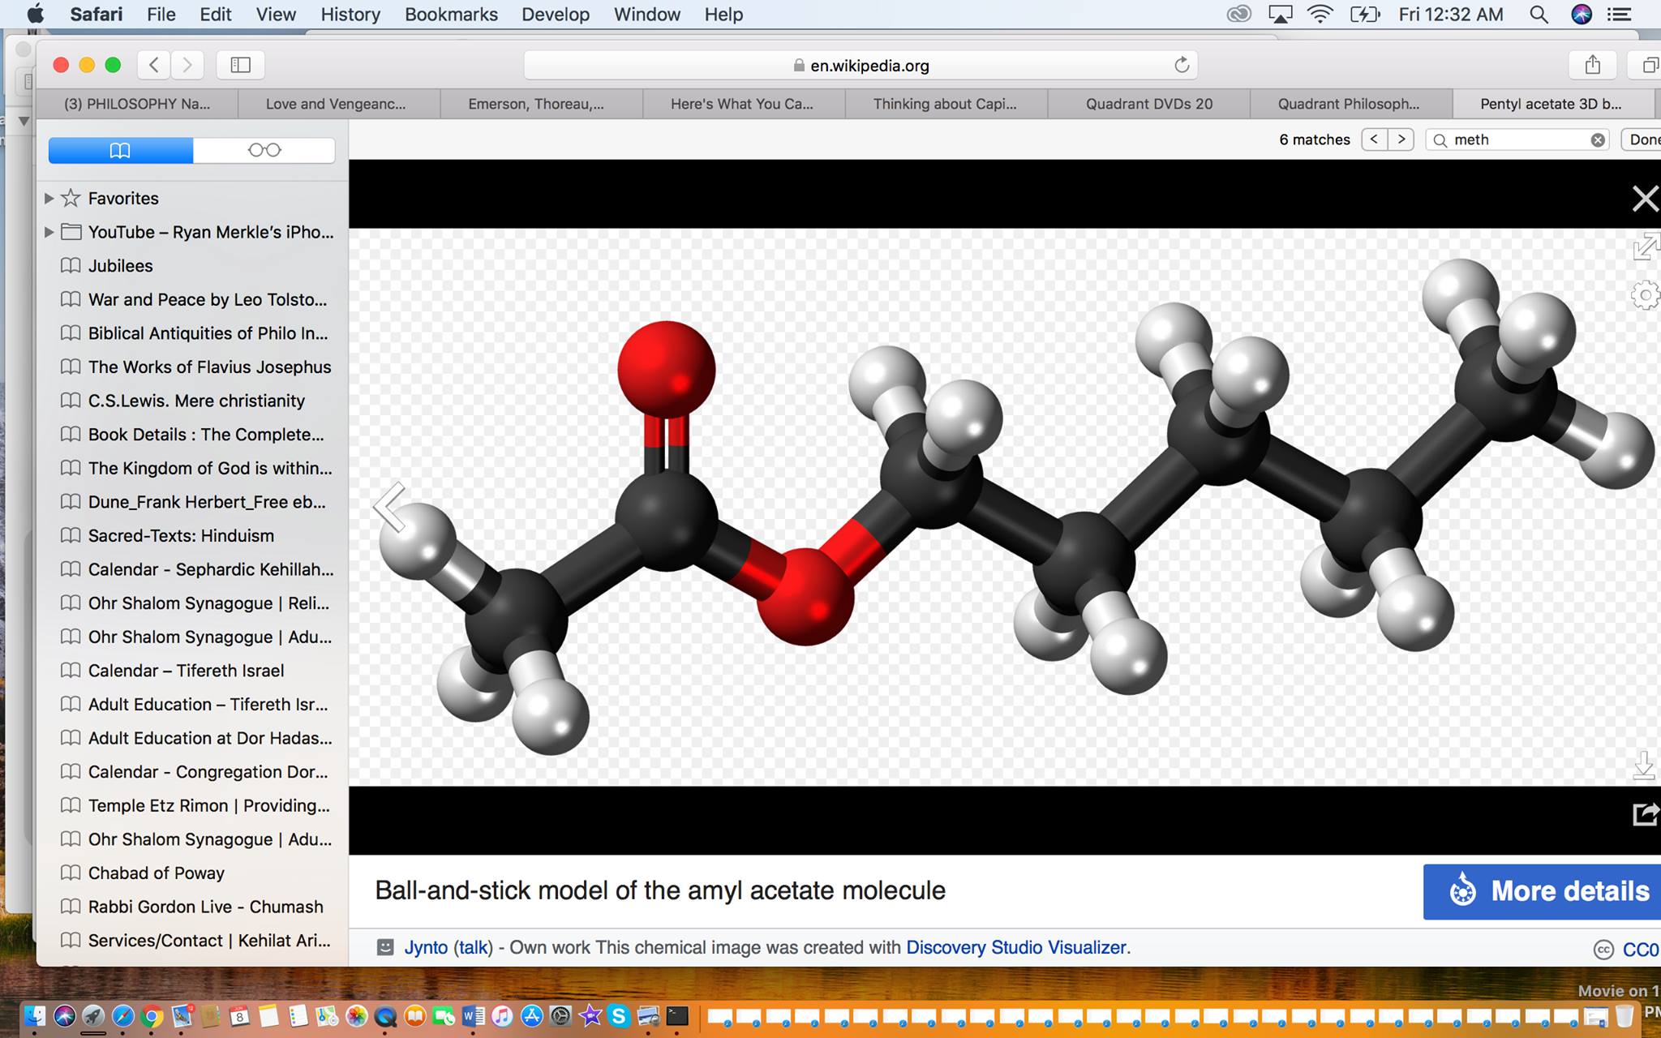Open the Safari History menu
The height and width of the screenshot is (1038, 1661).
350,14
